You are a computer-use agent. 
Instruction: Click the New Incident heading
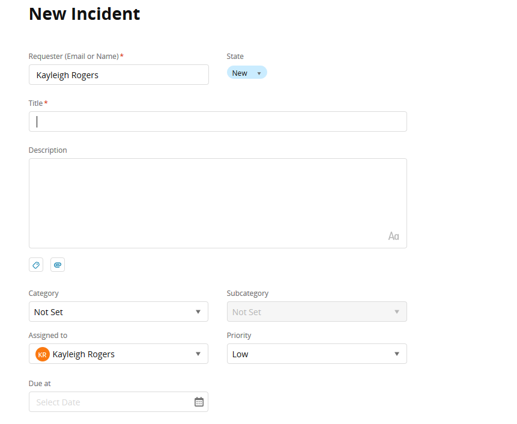pyautogui.click(x=85, y=14)
